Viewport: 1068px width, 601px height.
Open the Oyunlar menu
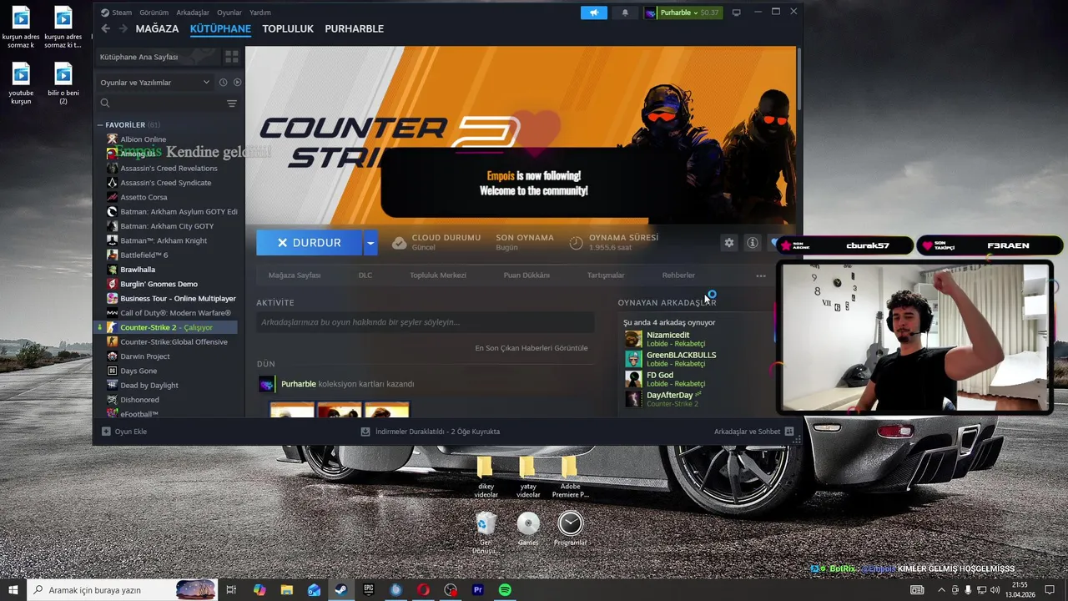229,13
